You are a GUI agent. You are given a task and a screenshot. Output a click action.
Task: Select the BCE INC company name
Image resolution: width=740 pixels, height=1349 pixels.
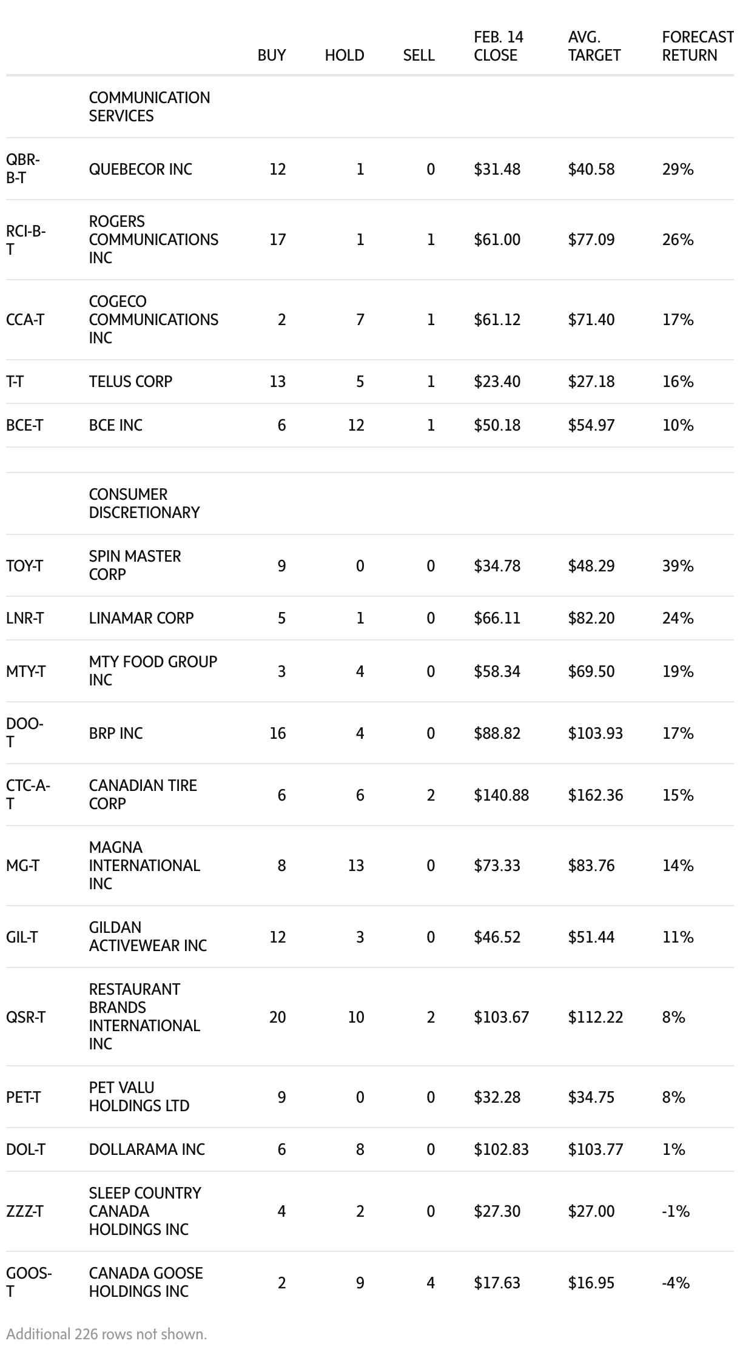click(x=115, y=425)
